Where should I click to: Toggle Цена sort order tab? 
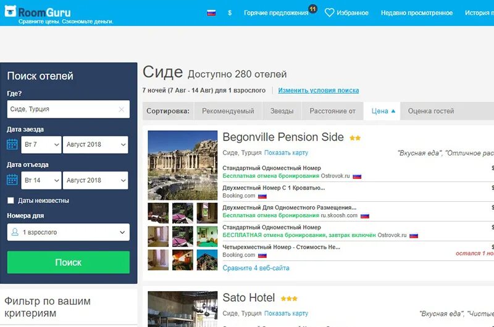[382, 111]
